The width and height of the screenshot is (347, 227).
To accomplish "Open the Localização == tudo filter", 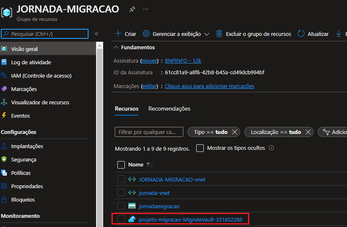I will click(x=276, y=132).
